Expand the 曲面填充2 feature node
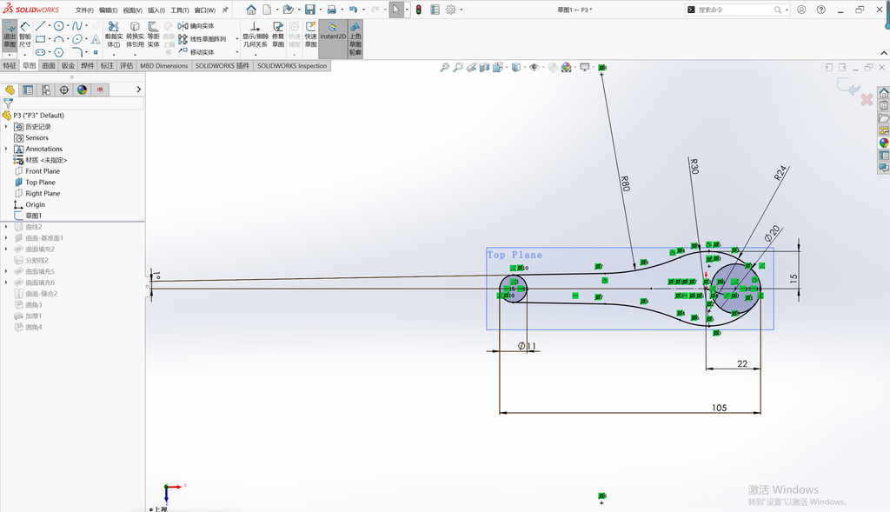890x512 pixels. click(x=6, y=249)
